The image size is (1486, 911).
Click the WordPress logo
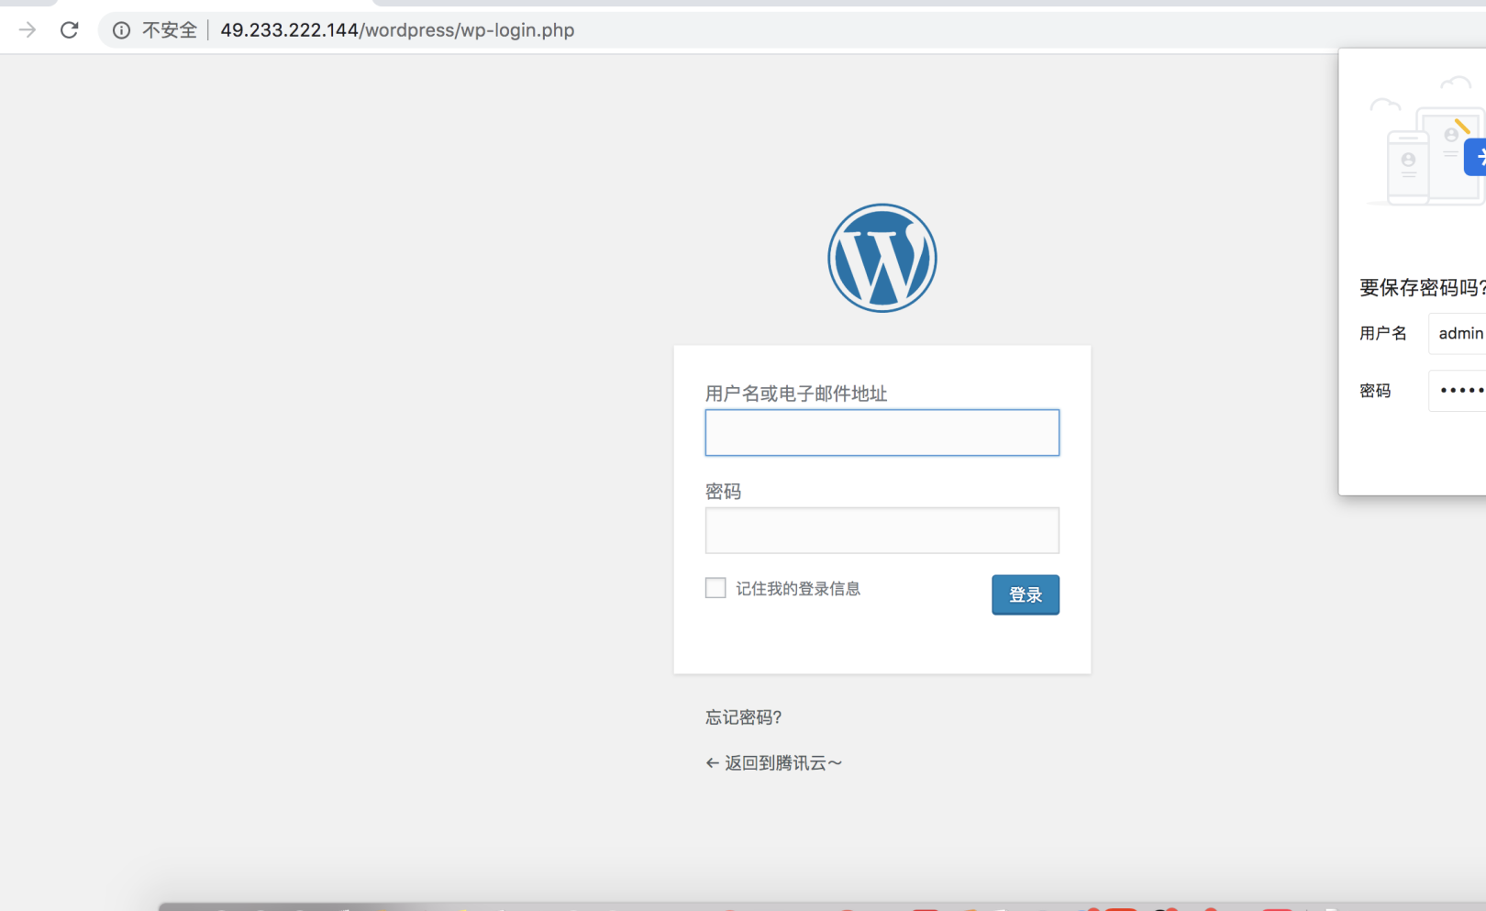[882, 258]
